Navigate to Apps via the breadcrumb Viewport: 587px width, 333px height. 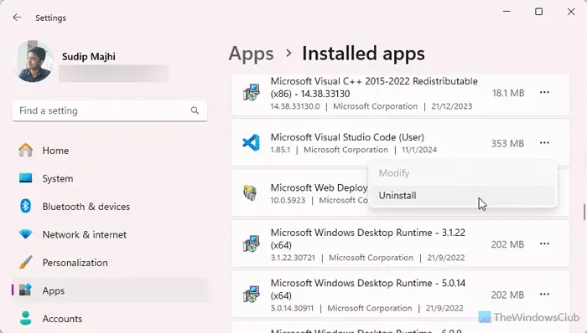[252, 54]
